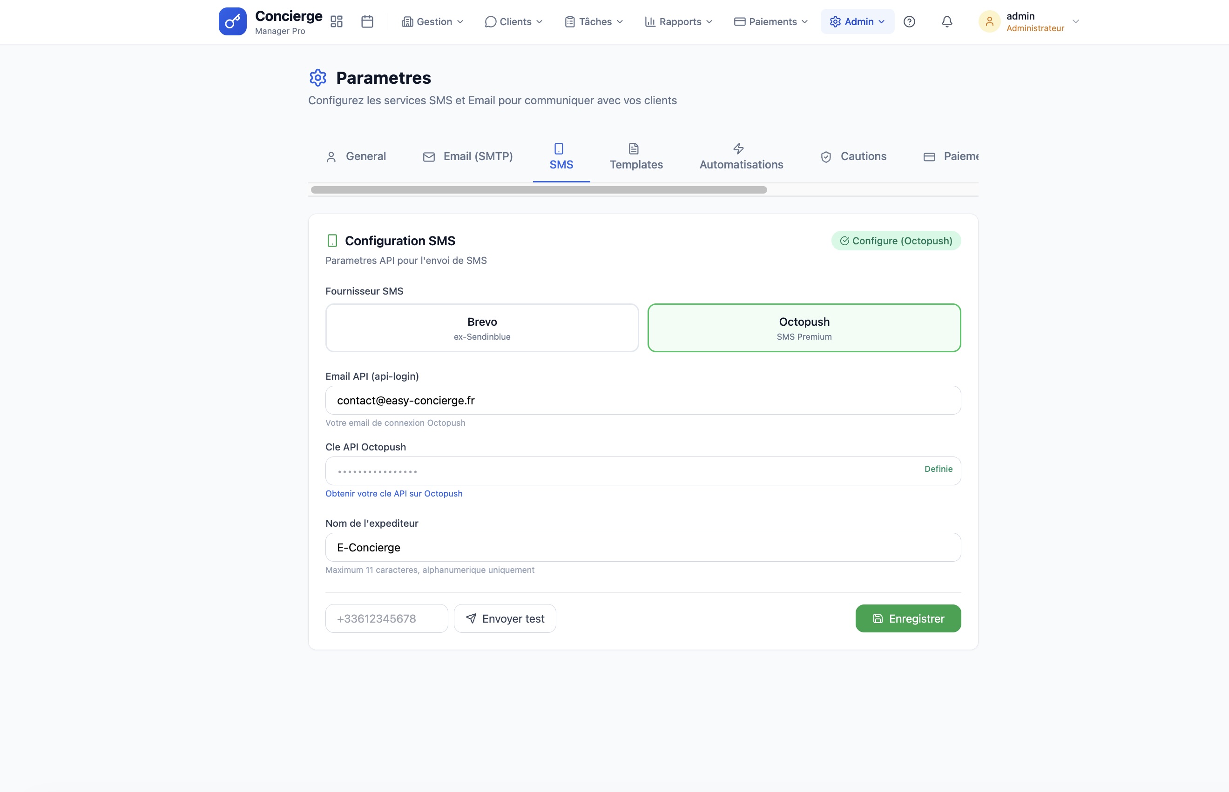The image size is (1229, 792).
Task: Open the dashboard grid icon
Action: [337, 21]
